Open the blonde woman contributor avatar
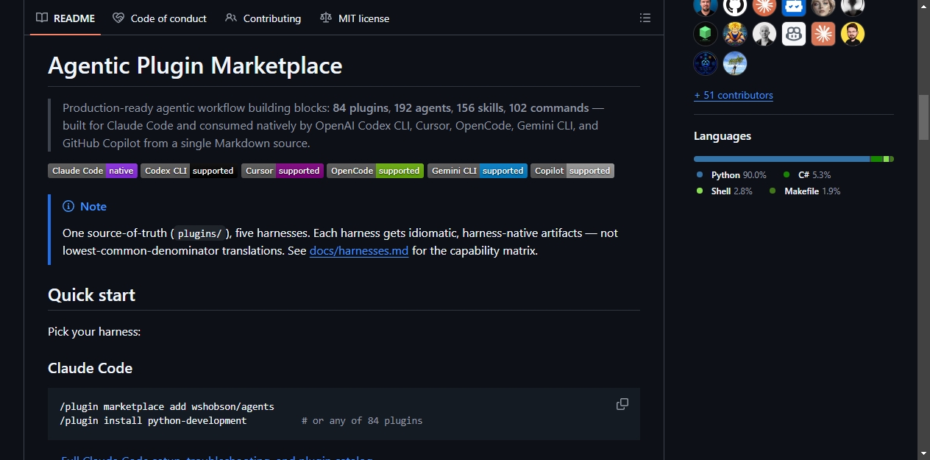The width and height of the screenshot is (930, 460). click(823, 6)
